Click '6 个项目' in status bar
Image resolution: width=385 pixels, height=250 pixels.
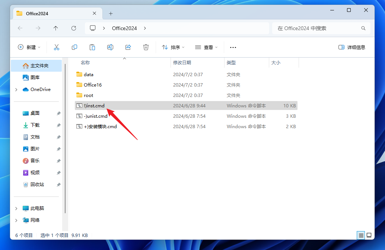point(24,235)
